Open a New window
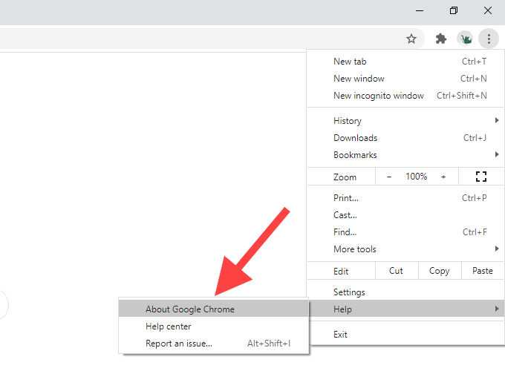 [405, 79]
